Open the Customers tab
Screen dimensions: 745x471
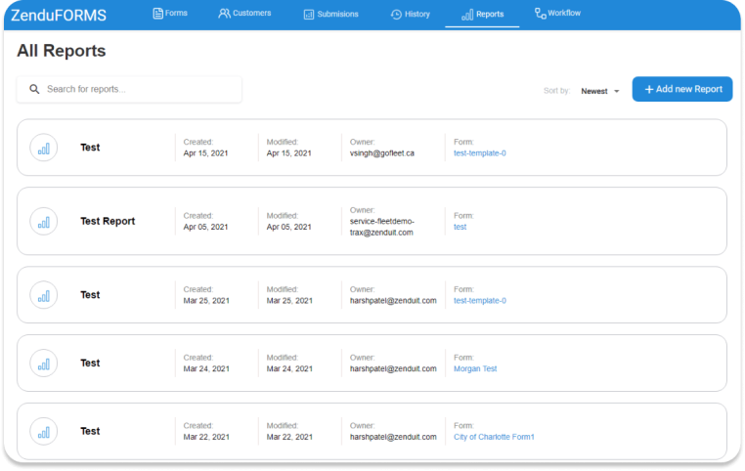pyautogui.click(x=244, y=14)
